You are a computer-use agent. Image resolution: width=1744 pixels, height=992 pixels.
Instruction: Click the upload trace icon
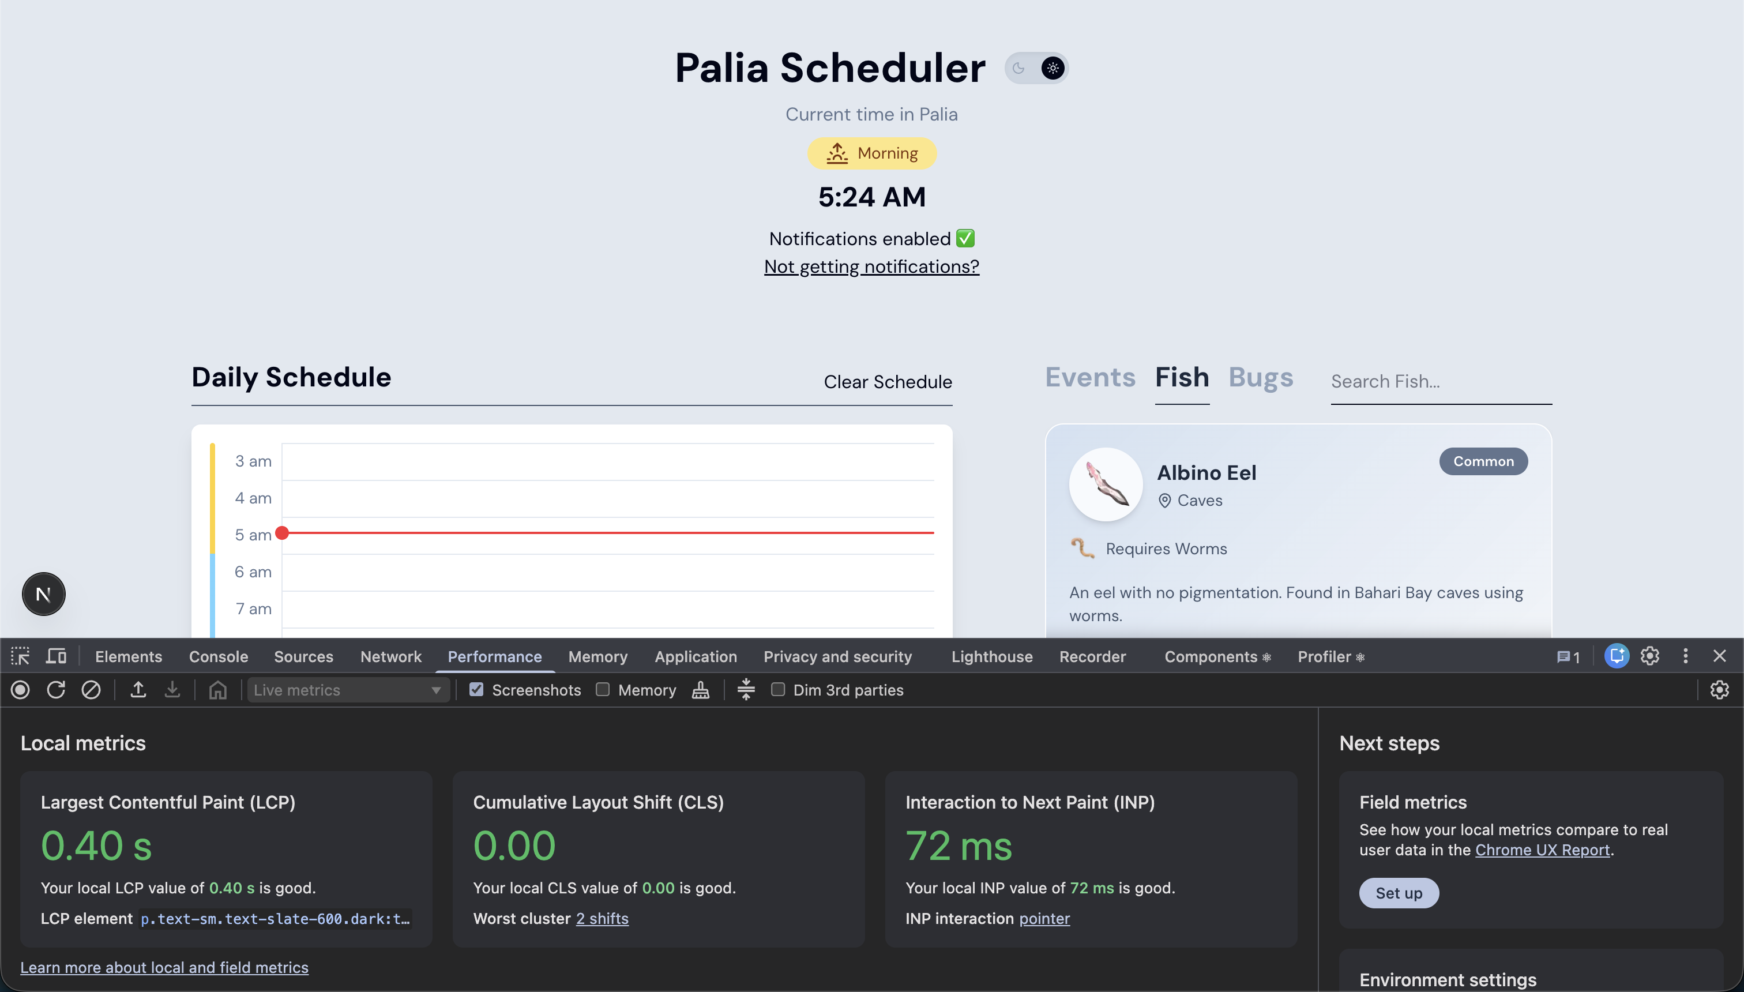click(138, 690)
